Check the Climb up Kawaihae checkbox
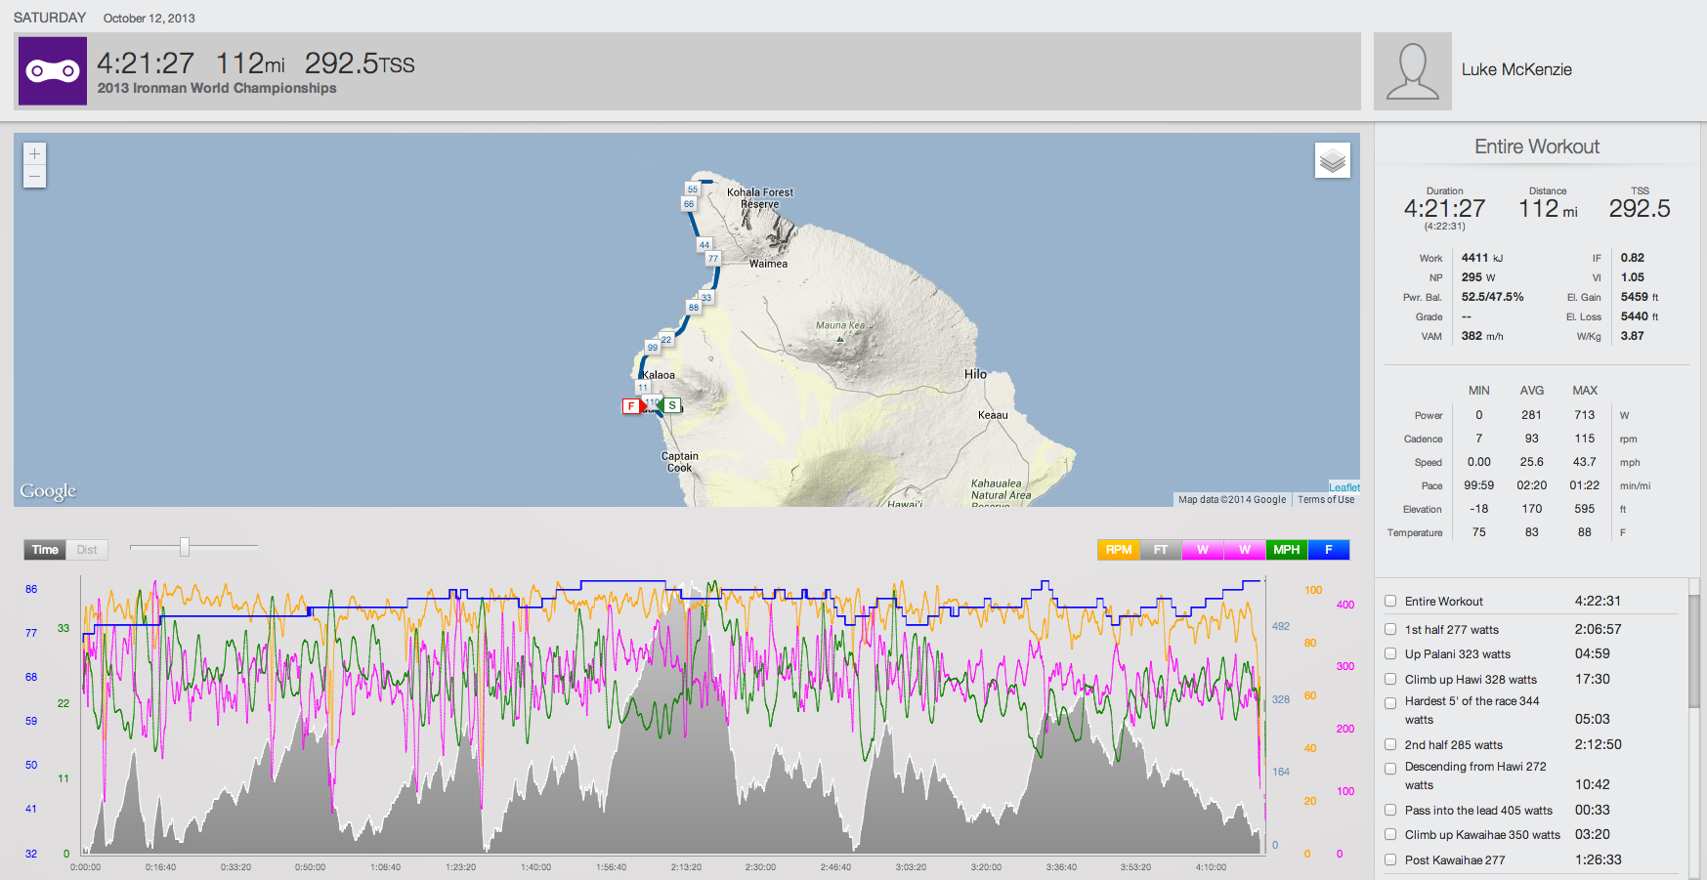The image size is (1707, 880). [x=1390, y=834]
